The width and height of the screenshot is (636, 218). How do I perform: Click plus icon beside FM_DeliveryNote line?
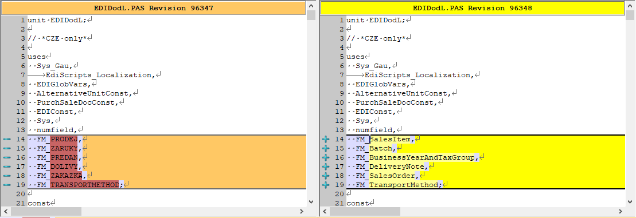coord(326,167)
